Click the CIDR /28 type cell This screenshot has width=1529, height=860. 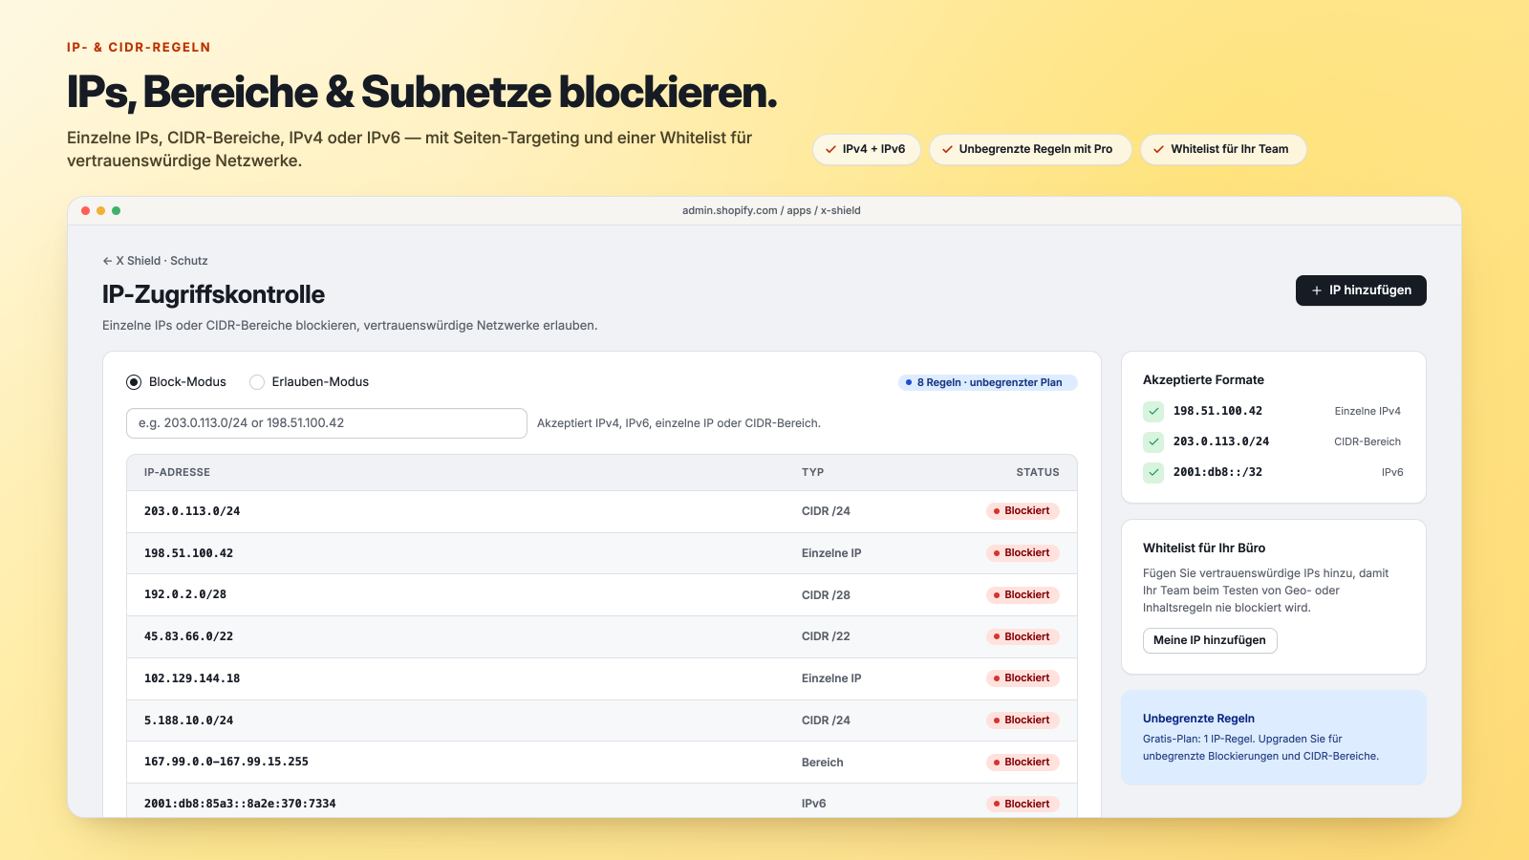click(x=826, y=595)
